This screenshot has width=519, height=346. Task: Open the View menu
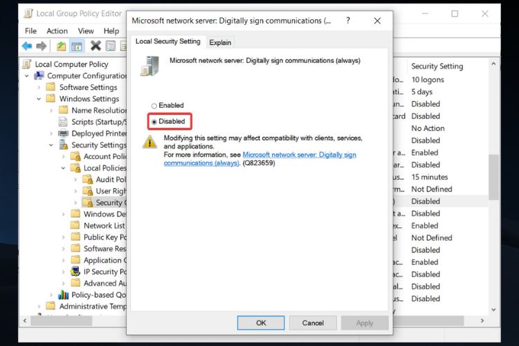click(86, 30)
